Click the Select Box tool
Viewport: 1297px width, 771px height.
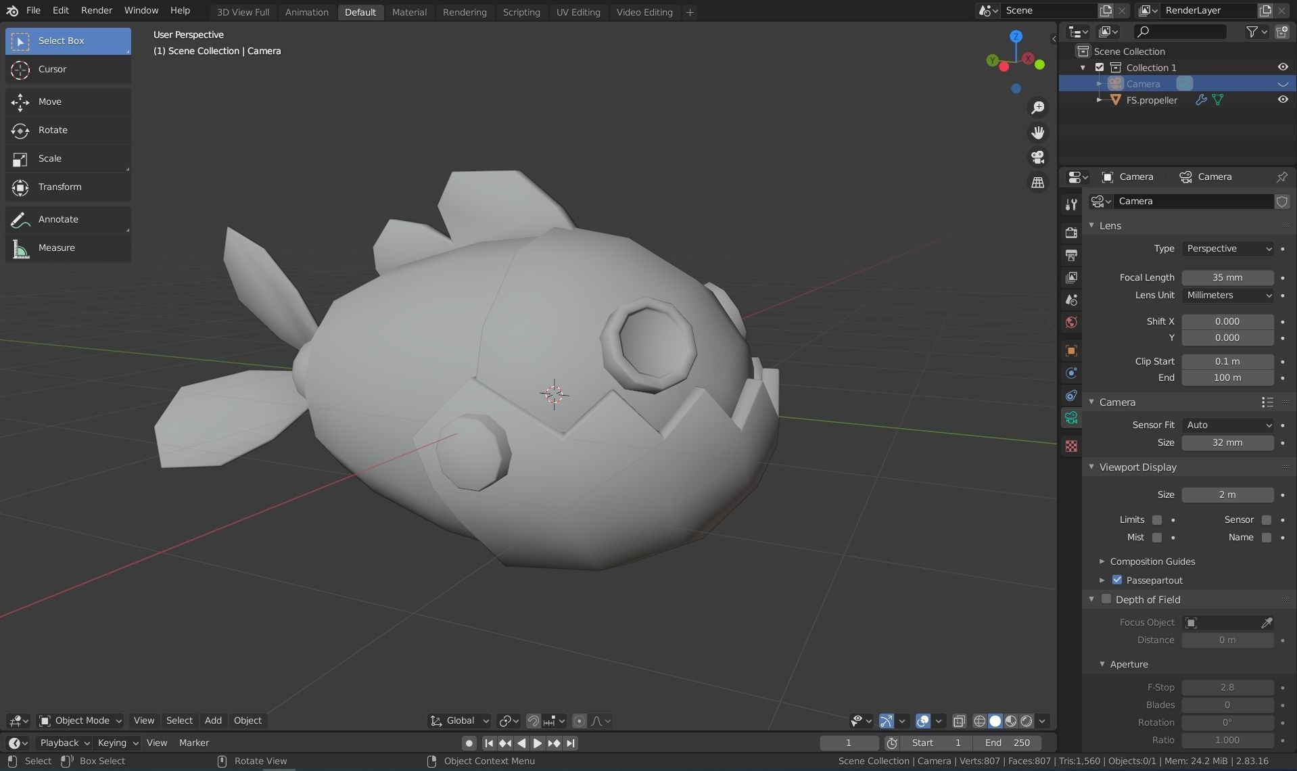(x=68, y=41)
